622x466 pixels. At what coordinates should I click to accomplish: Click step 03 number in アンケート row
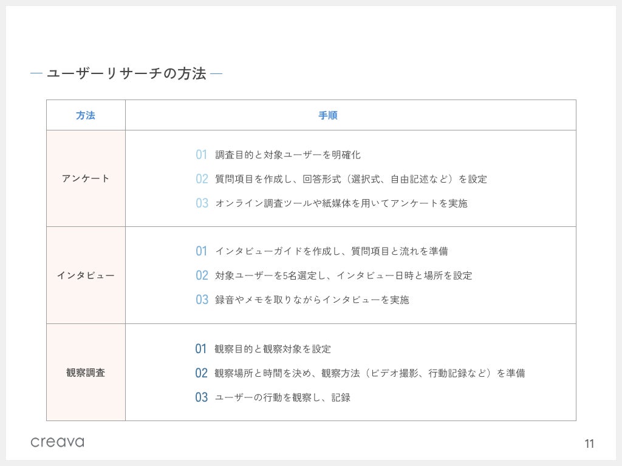coord(202,203)
